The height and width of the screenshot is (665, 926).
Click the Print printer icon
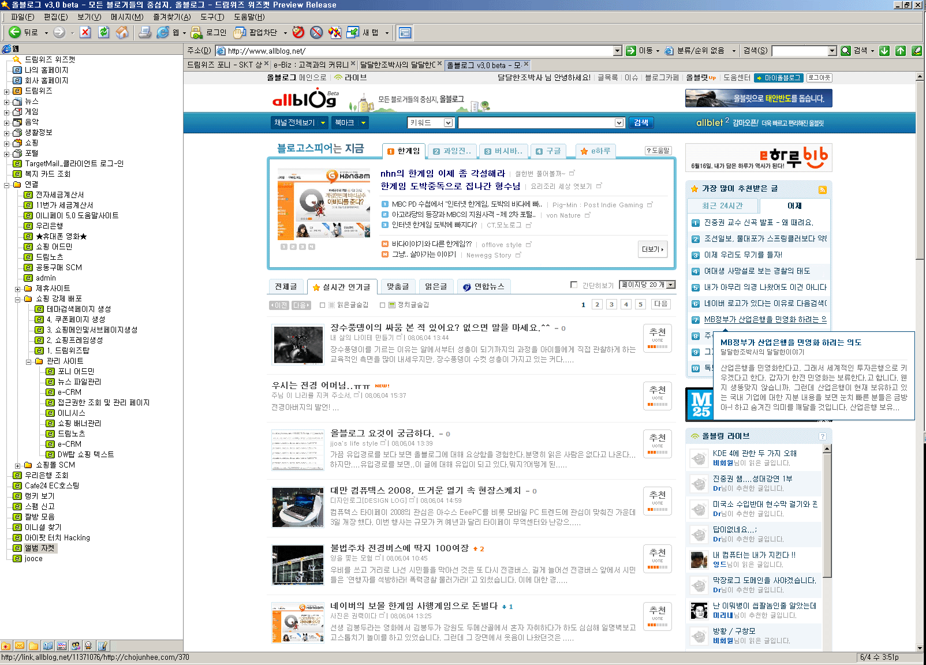click(145, 32)
